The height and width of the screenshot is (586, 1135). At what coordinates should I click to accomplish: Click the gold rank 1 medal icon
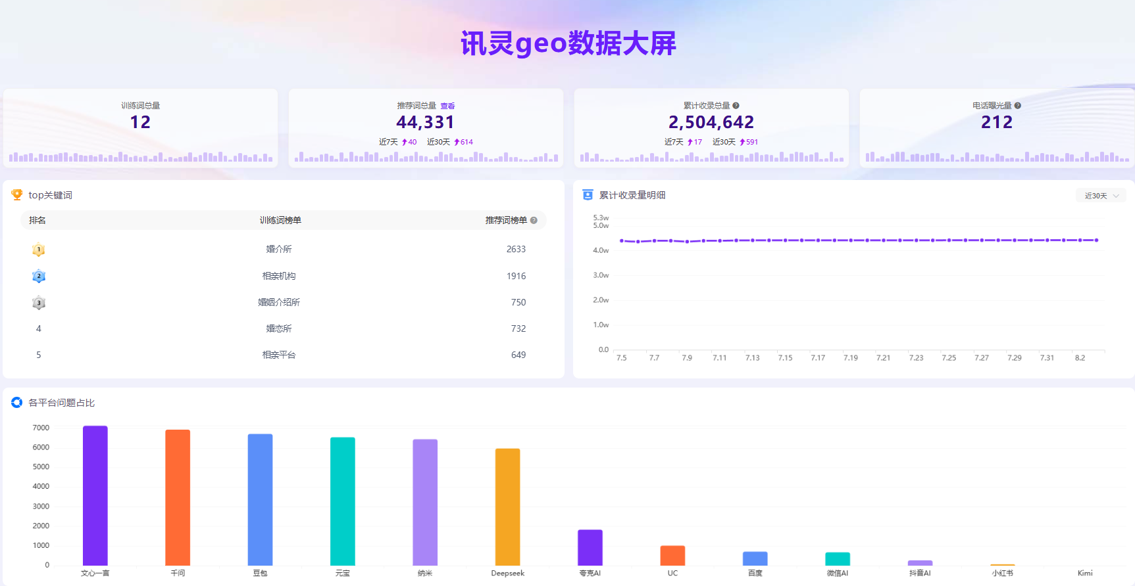(x=39, y=250)
